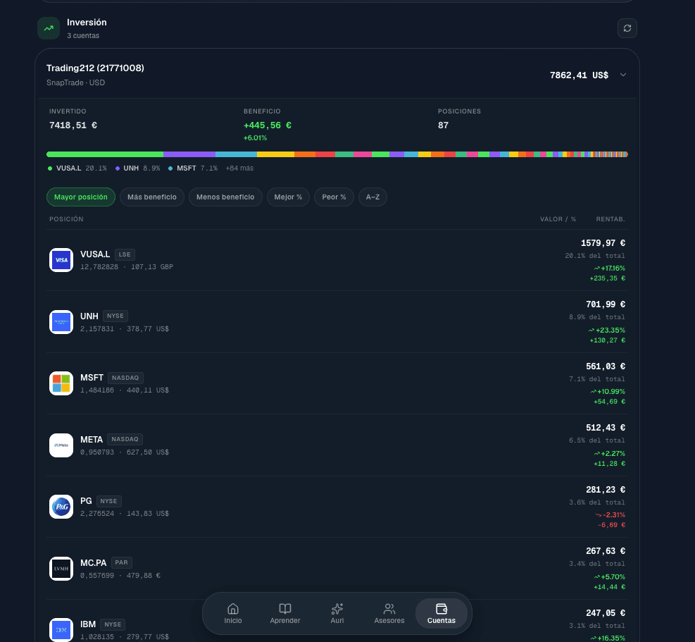Click the IBM logo icon

(x=61, y=630)
